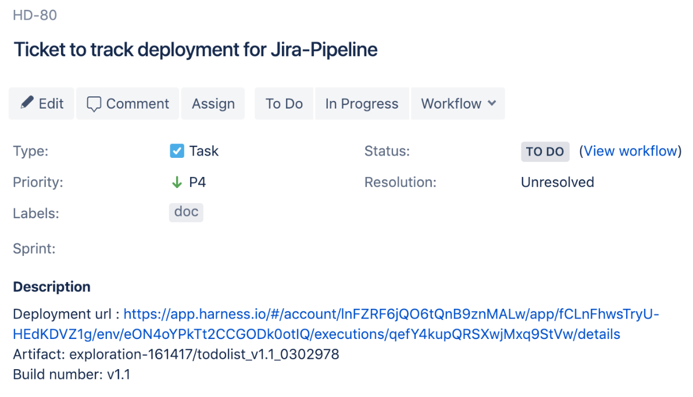Click the speech bubble icon on the Comment button
The height and width of the screenshot is (397, 693).
coord(94,104)
